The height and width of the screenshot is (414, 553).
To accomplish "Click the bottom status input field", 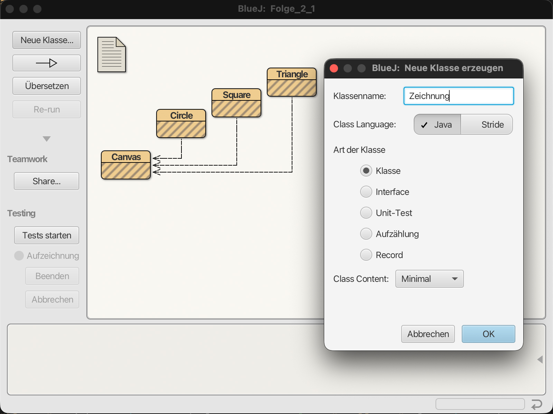I will (x=480, y=404).
